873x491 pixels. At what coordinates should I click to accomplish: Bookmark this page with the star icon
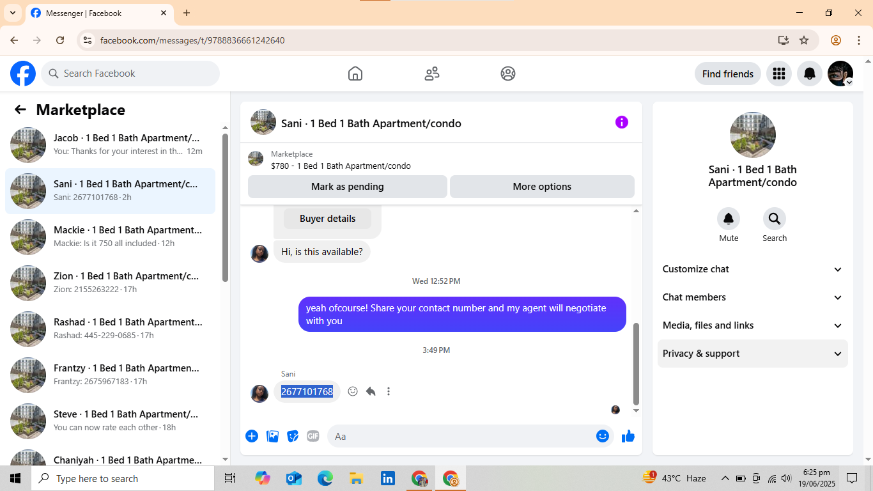804,40
